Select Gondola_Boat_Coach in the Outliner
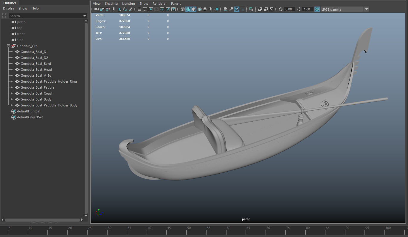 tap(37, 93)
